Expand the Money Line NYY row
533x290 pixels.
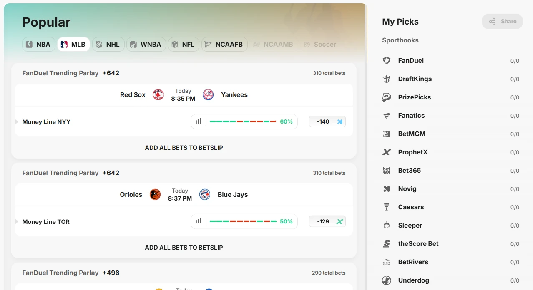(17, 122)
